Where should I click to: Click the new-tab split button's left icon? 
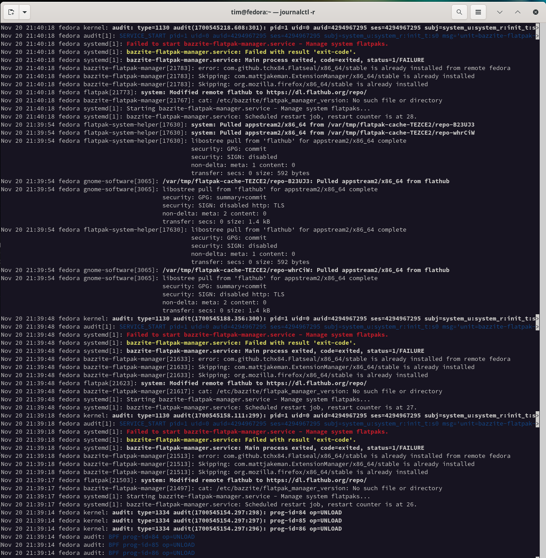click(x=11, y=12)
